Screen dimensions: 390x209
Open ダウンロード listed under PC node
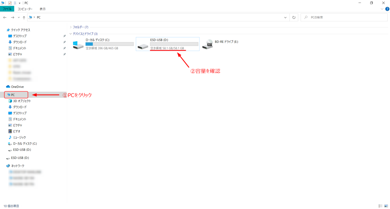[x=18, y=107]
